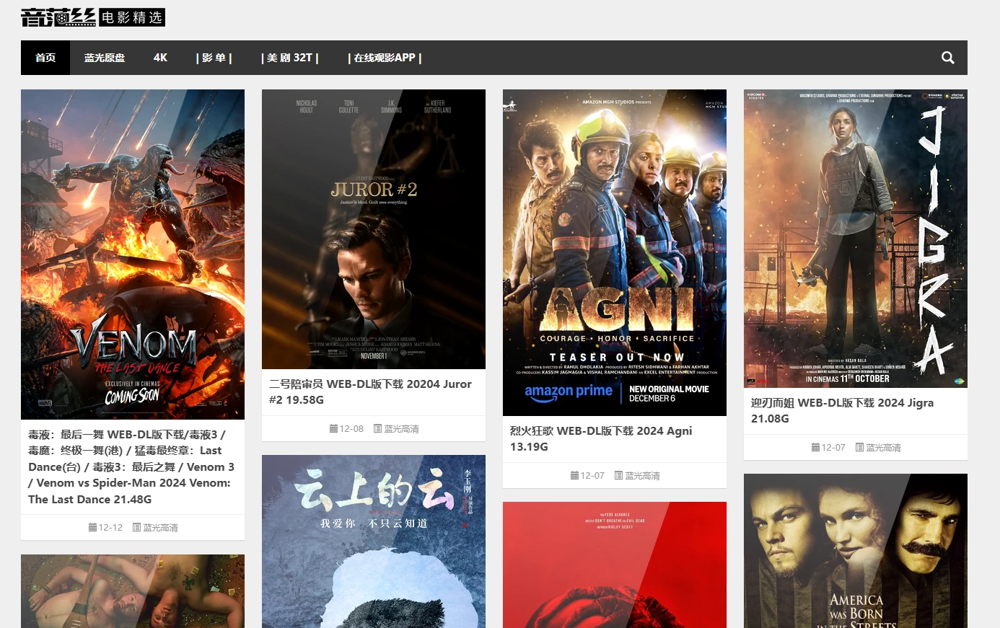Open the 首页 home tab
This screenshot has width=1000, height=628.
pos(45,58)
